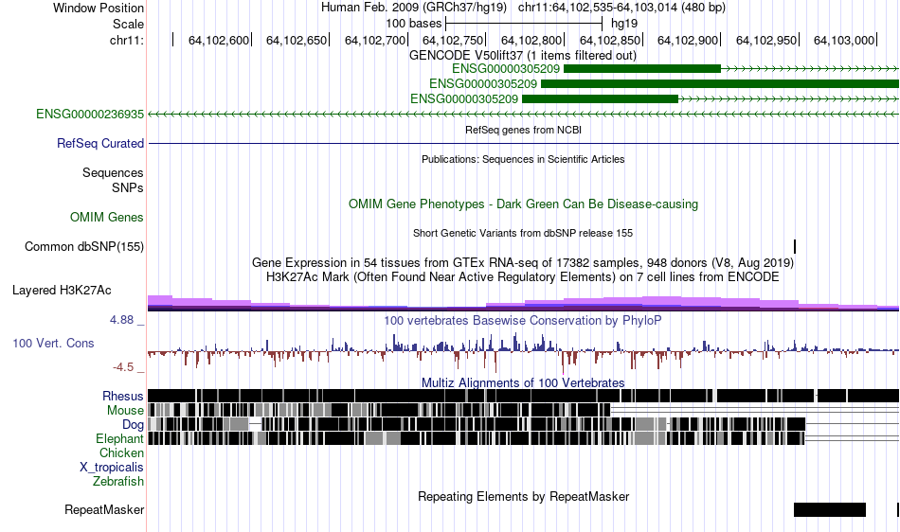Screen dimensions: 900x532
Task: Click the chr11: base position label
Action: pos(127,40)
